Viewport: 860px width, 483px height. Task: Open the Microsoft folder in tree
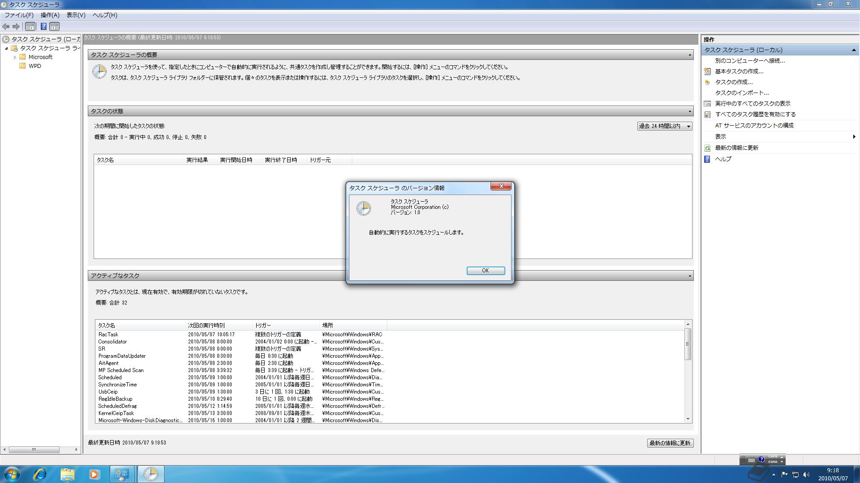pos(40,57)
